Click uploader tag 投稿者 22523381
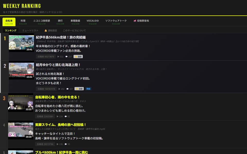 click(x=45, y=117)
